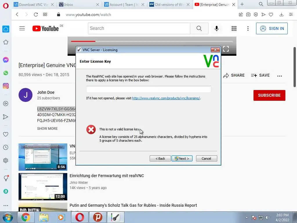Viewport: 297px width, 223px height.
Task: Click YouTube voice search microphone
Action: 216,28
